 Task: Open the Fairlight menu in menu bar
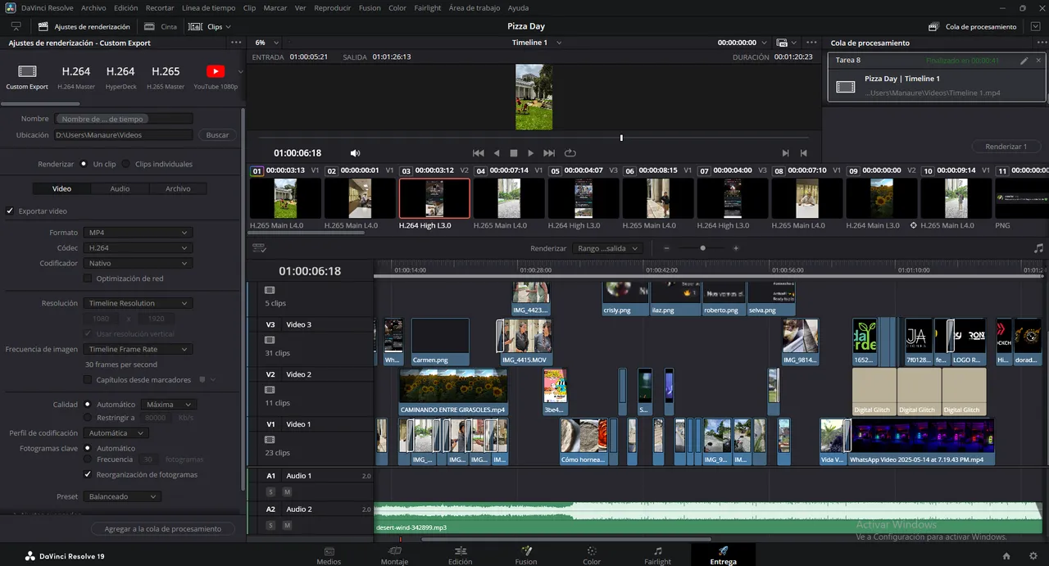click(427, 7)
